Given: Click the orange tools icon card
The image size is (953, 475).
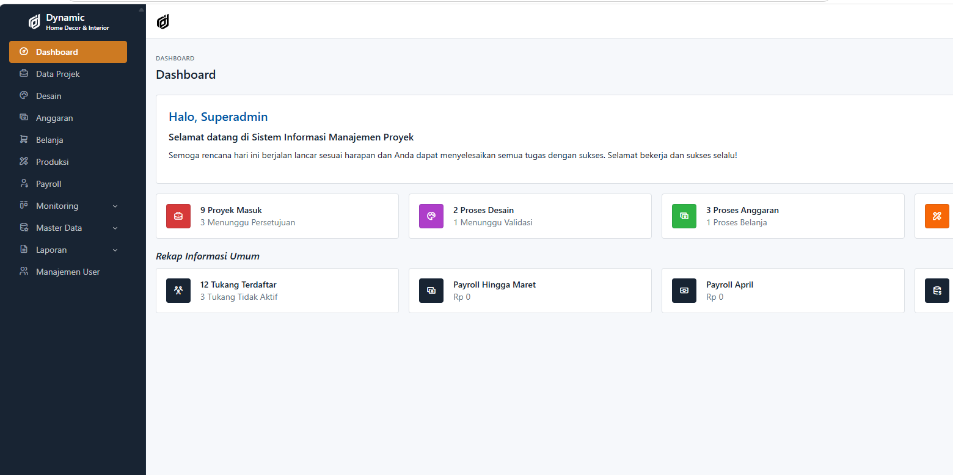Looking at the screenshot, I should (937, 216).
